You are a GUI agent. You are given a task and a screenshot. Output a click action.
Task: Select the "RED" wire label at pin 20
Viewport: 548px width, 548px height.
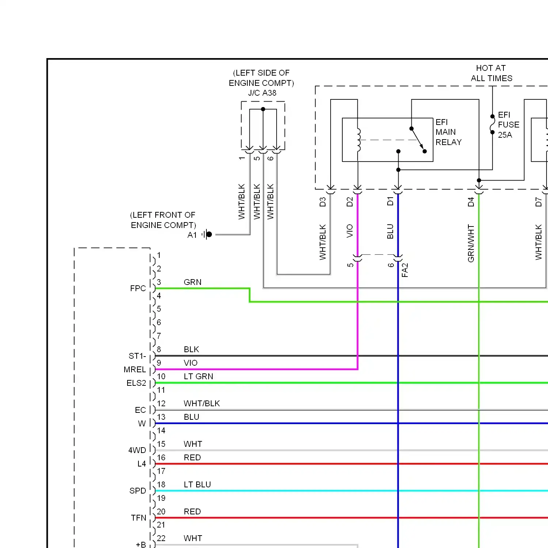[x=192, y=511]
